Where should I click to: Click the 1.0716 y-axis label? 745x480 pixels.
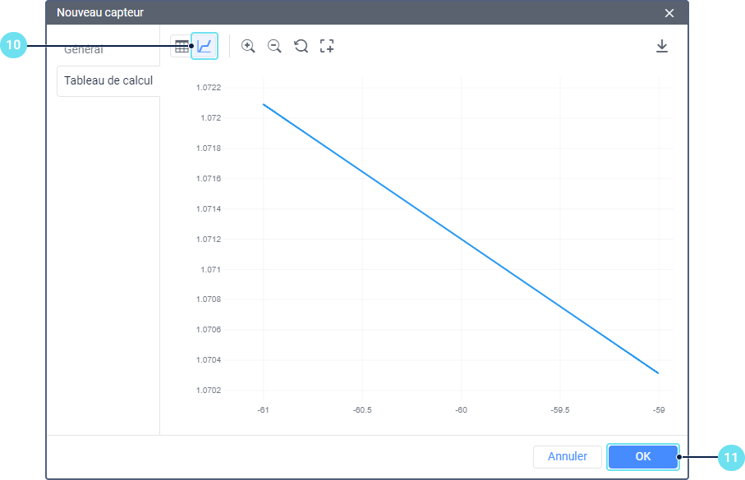click(209, 179)
